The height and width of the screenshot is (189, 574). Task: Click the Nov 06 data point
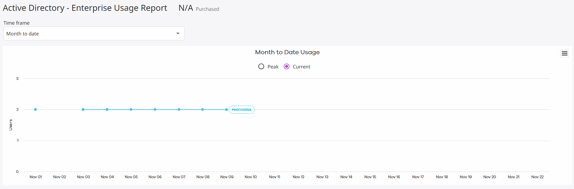coord(155,109)
